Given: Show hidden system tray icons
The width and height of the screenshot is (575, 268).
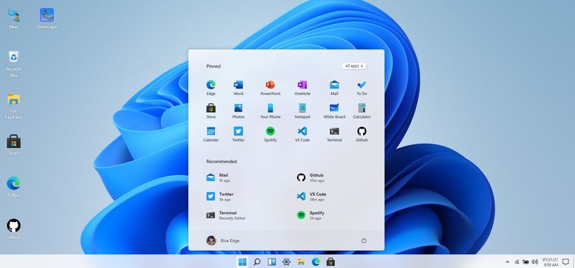Looking at the screenshot, I should tap(507, 262).
